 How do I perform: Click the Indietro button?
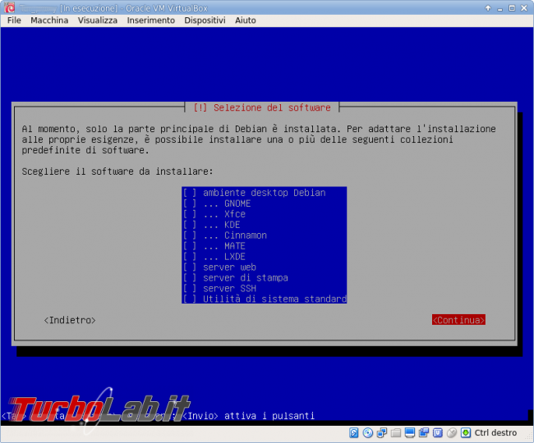[70, 320]
